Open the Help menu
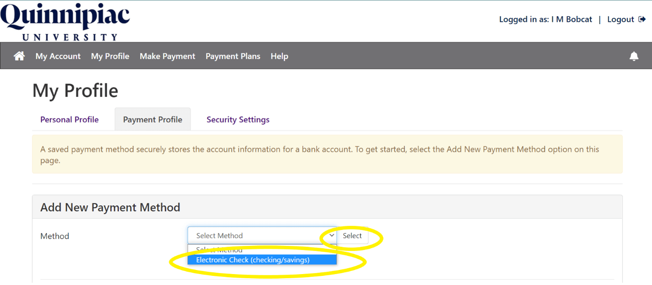Screen dimensions: 652x285 [x=279, y=56]
